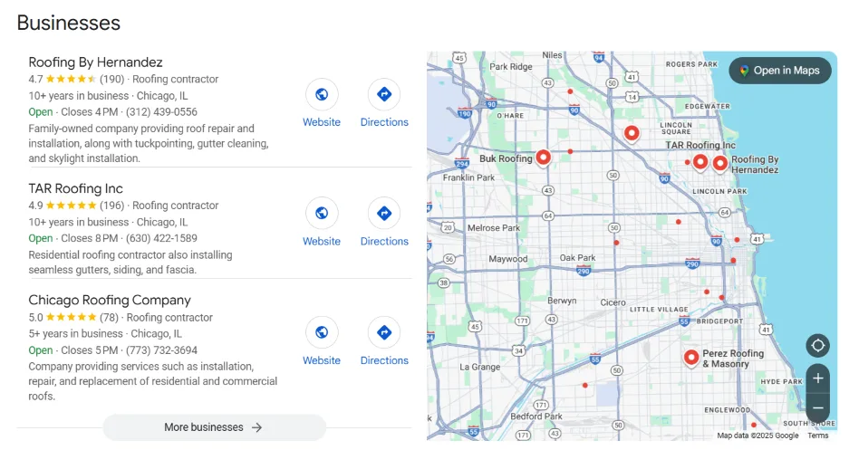Click More businesses button
849x450 pixels.
click(x=215, y=427)
